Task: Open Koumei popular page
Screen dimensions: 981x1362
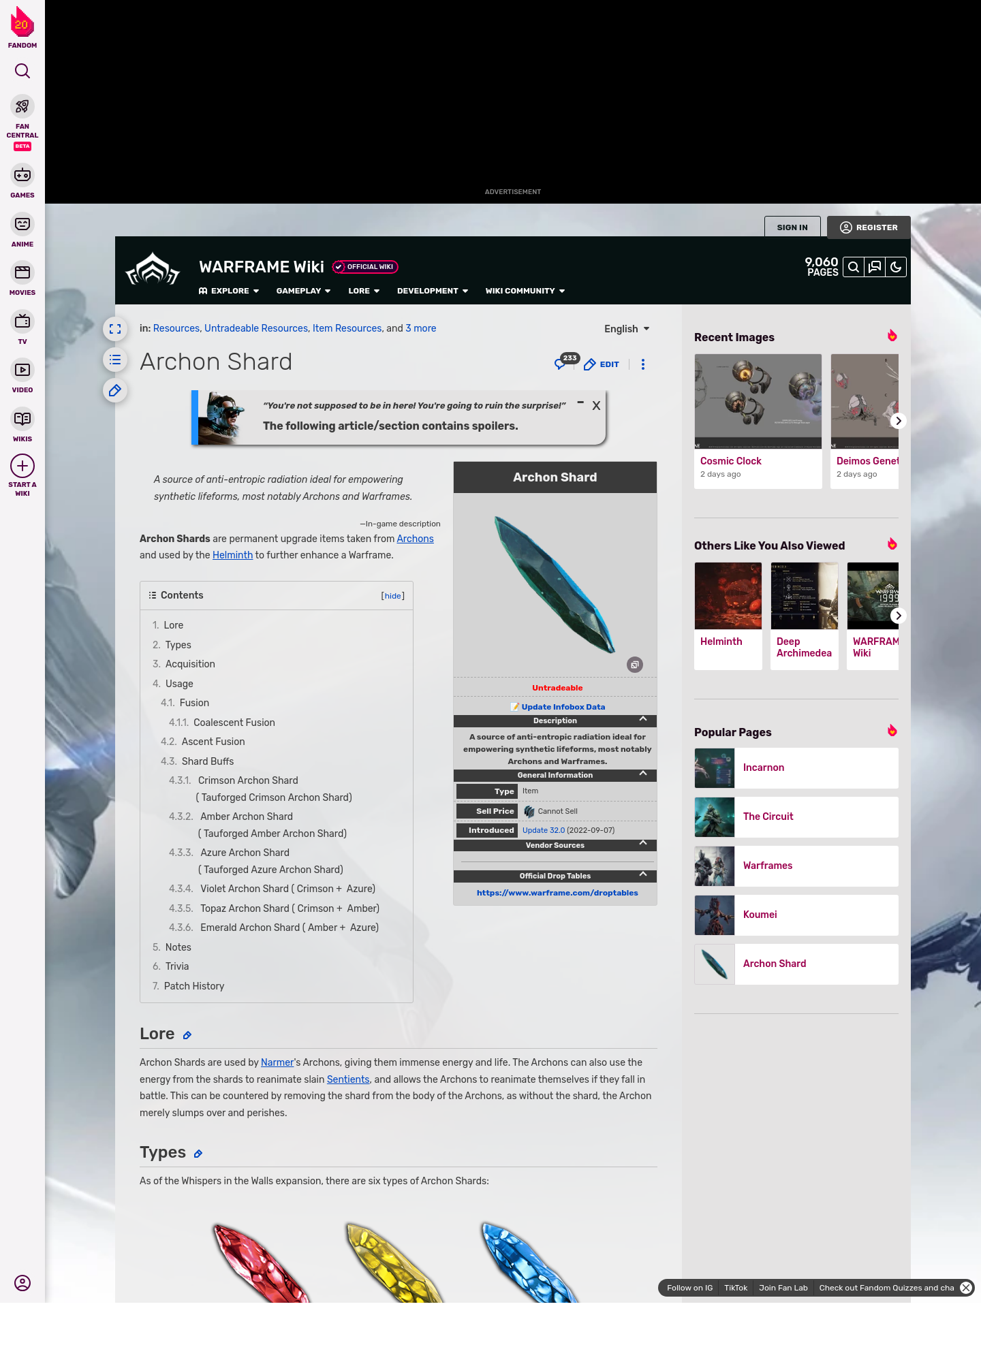Action: coord(796,915)
